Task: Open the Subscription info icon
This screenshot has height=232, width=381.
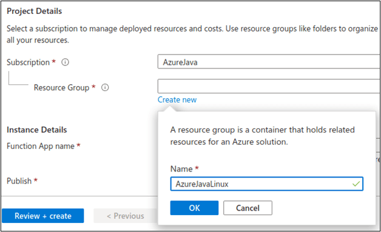Action: (x=65, y=62)
